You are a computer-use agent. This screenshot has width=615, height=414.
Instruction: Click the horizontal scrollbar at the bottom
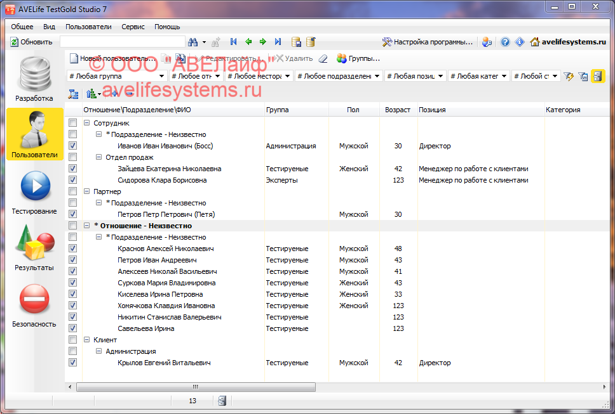click(254, 386)
